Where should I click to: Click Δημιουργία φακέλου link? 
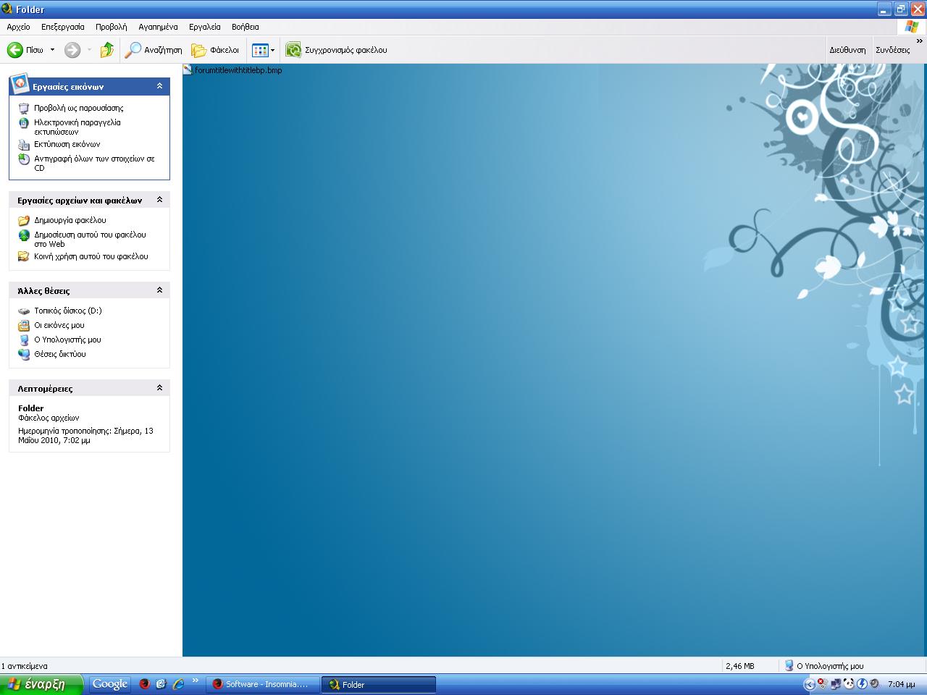pyautogui.click(x=70, y=220)
